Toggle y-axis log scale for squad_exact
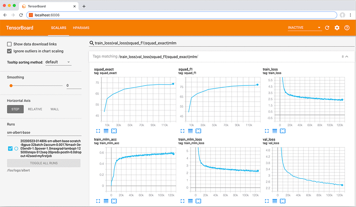 pos(106,131)
